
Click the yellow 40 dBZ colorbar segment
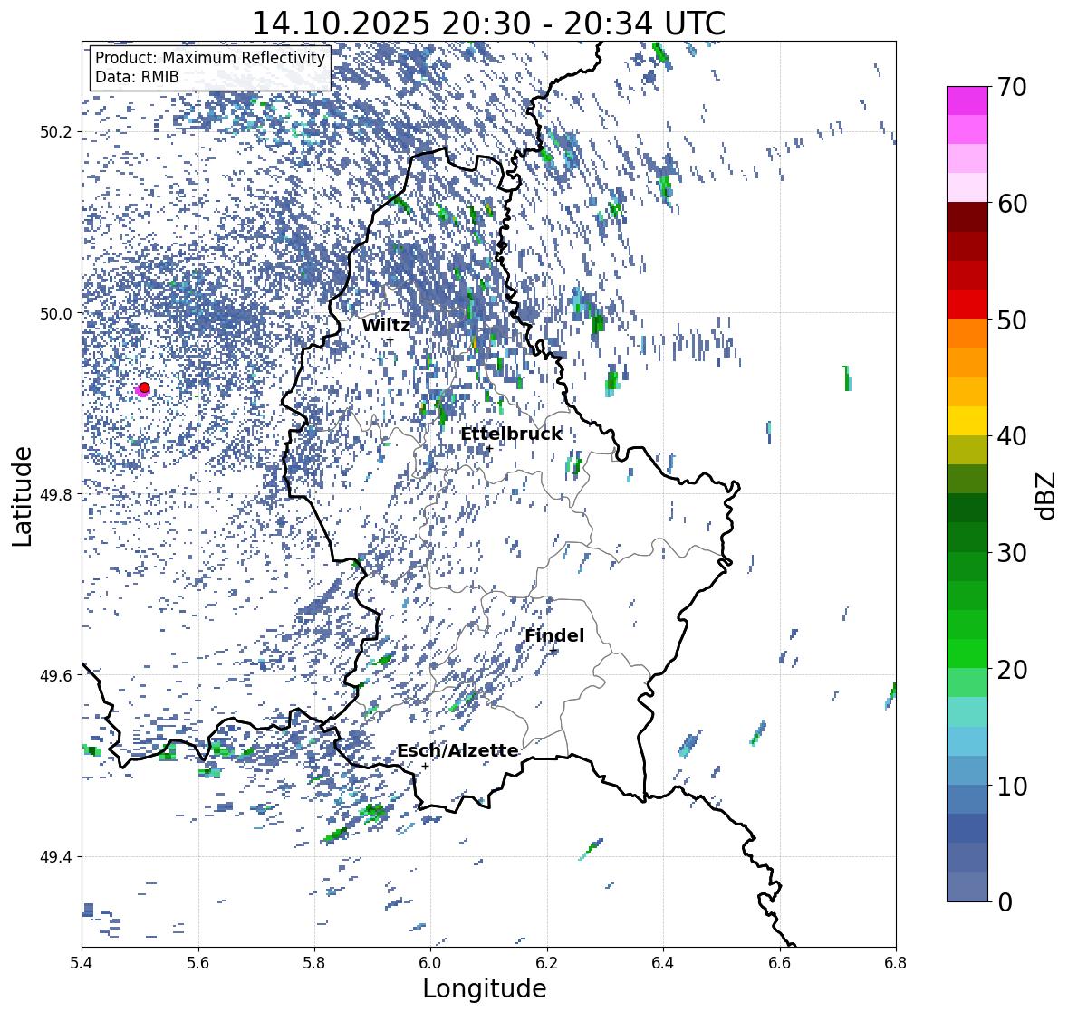pos(967,421)
